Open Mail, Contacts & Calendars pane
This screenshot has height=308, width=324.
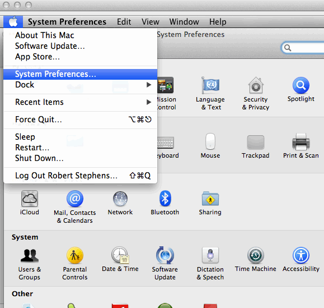click(x=75, y=207)
